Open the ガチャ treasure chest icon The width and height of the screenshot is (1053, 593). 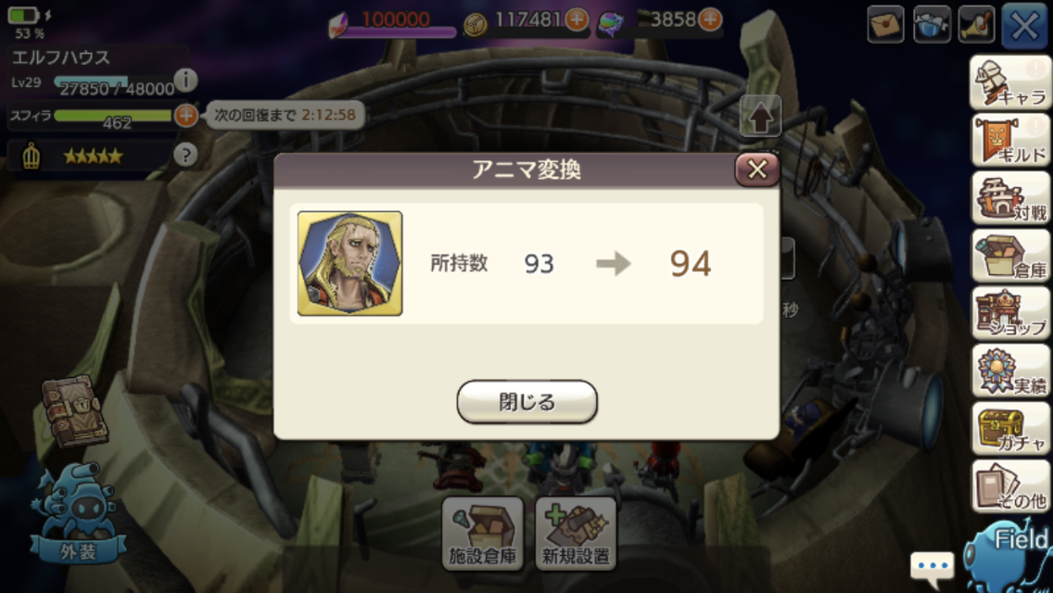tap(1010, 429)
